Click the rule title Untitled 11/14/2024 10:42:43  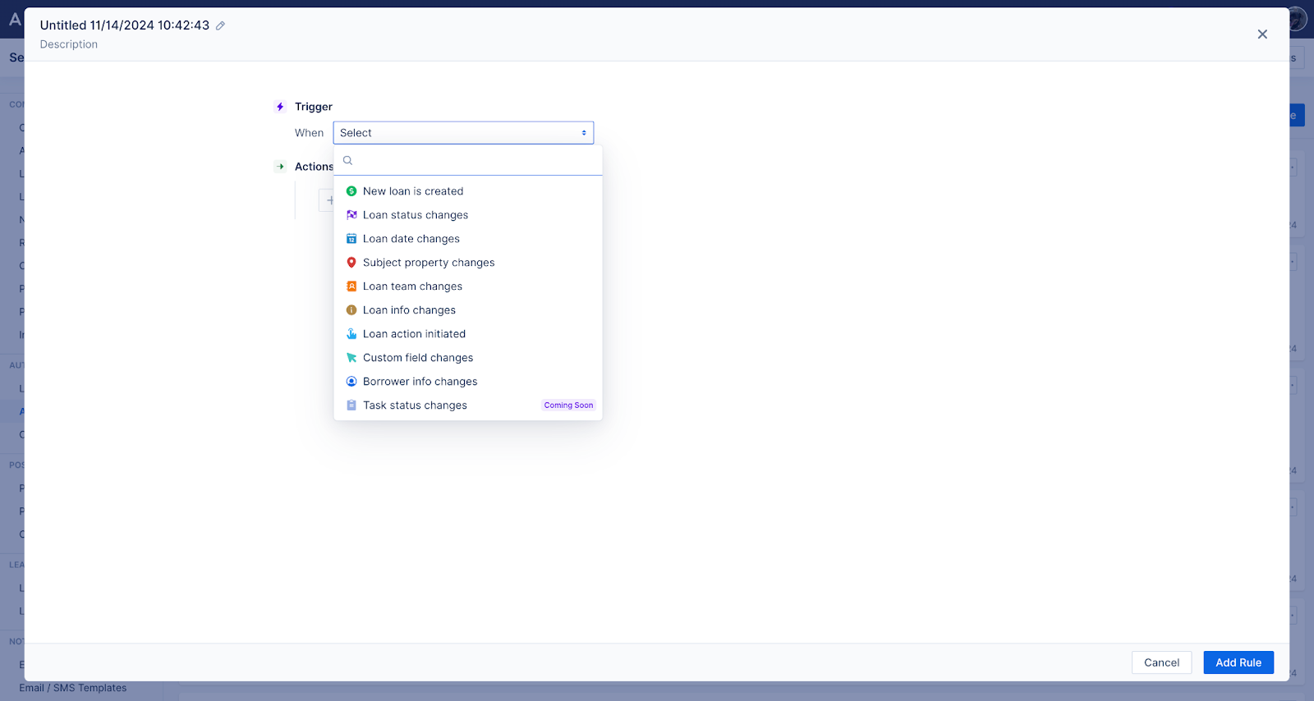tap(125, 25)
